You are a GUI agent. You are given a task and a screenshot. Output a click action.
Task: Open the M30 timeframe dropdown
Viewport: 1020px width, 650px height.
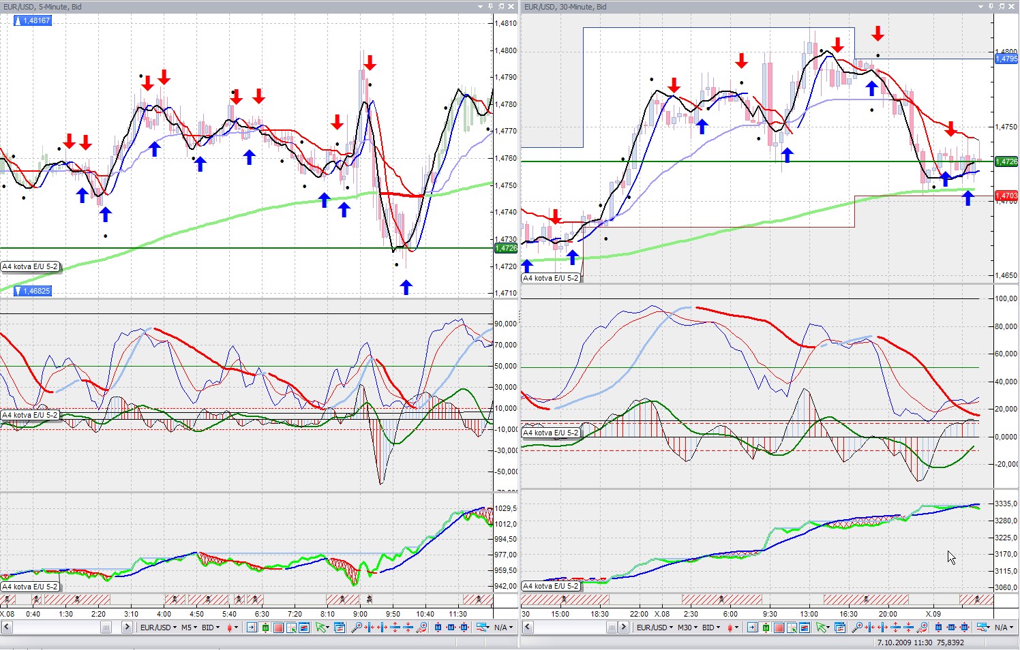pyautogui.click(x=687, y=628)
